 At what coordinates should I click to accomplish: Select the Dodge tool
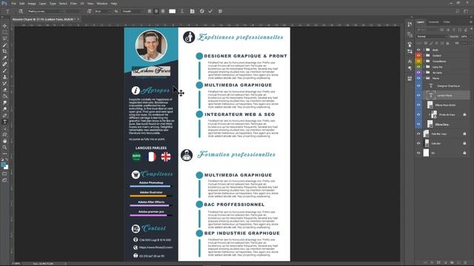point(4,109)
